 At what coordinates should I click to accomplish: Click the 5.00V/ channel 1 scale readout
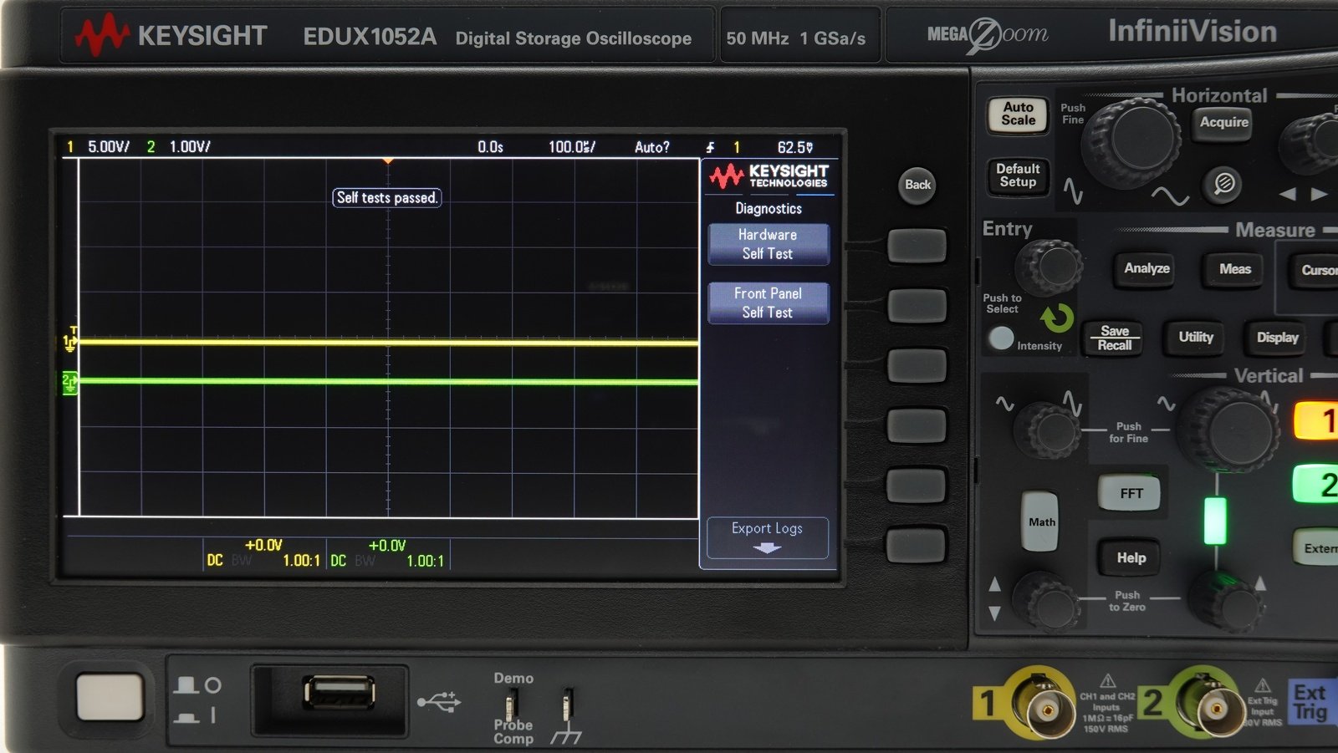tap(109, 147)
